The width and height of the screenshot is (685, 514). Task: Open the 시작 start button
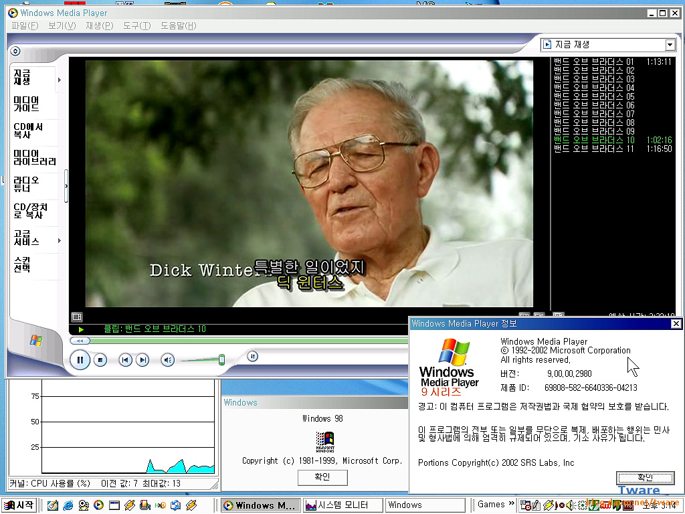pos(19,505)
